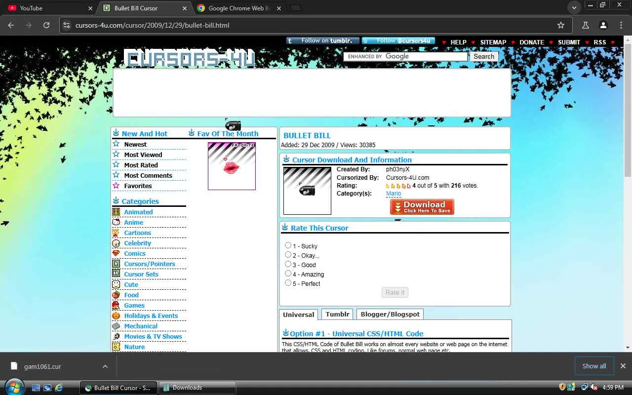Select the Mechanical category icon
The image size is (632, 395).
(x=116, y=326)
